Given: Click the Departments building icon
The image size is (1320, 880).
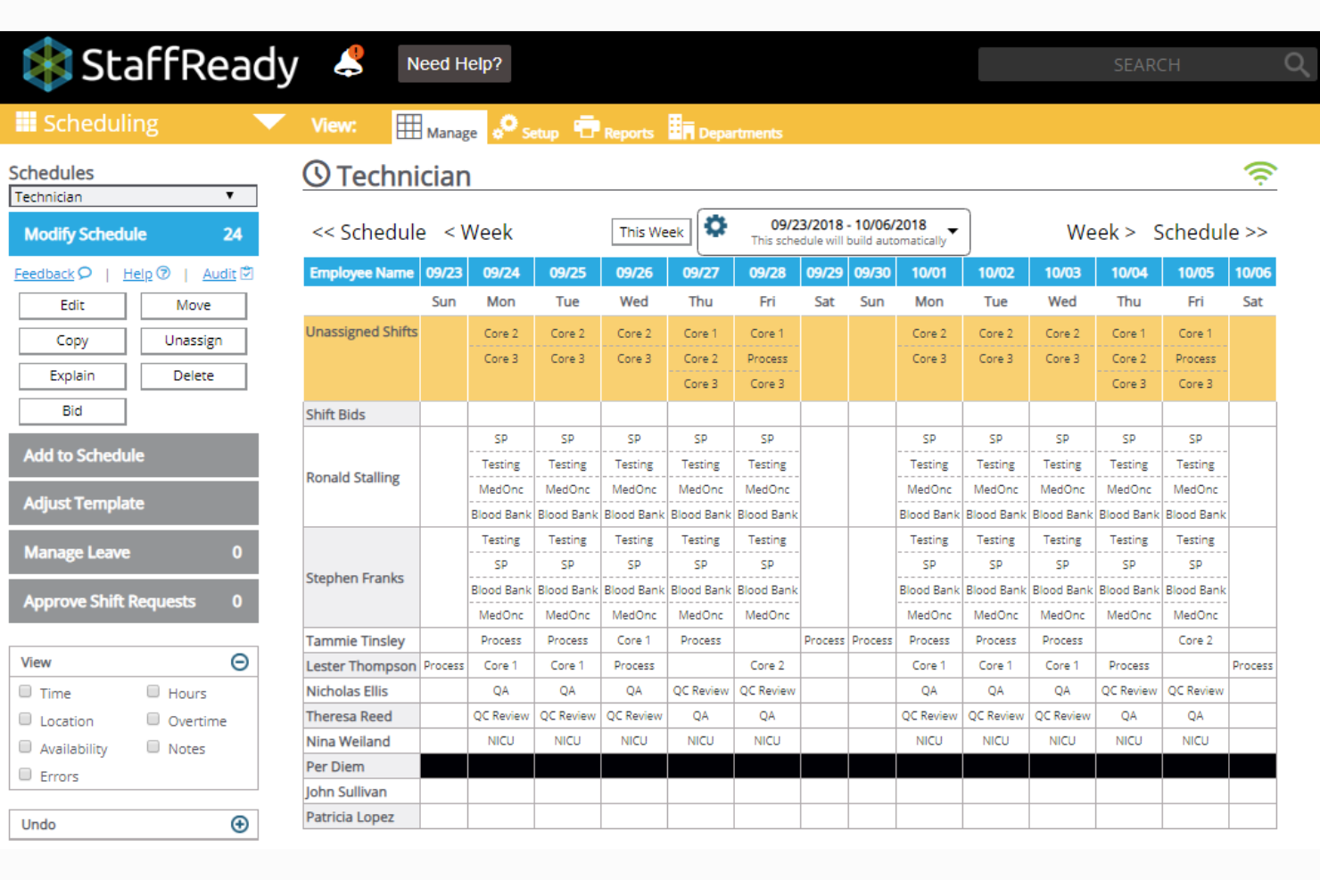Looking at the screenshot, I should click(x=681, y=127).
